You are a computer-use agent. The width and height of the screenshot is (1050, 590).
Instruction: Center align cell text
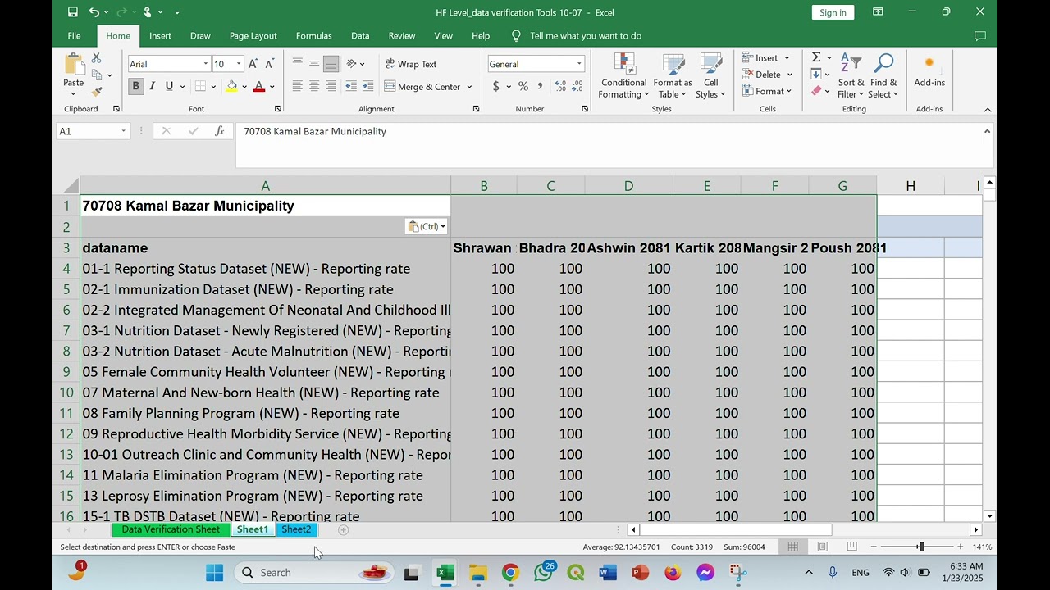tap(314, 86)
